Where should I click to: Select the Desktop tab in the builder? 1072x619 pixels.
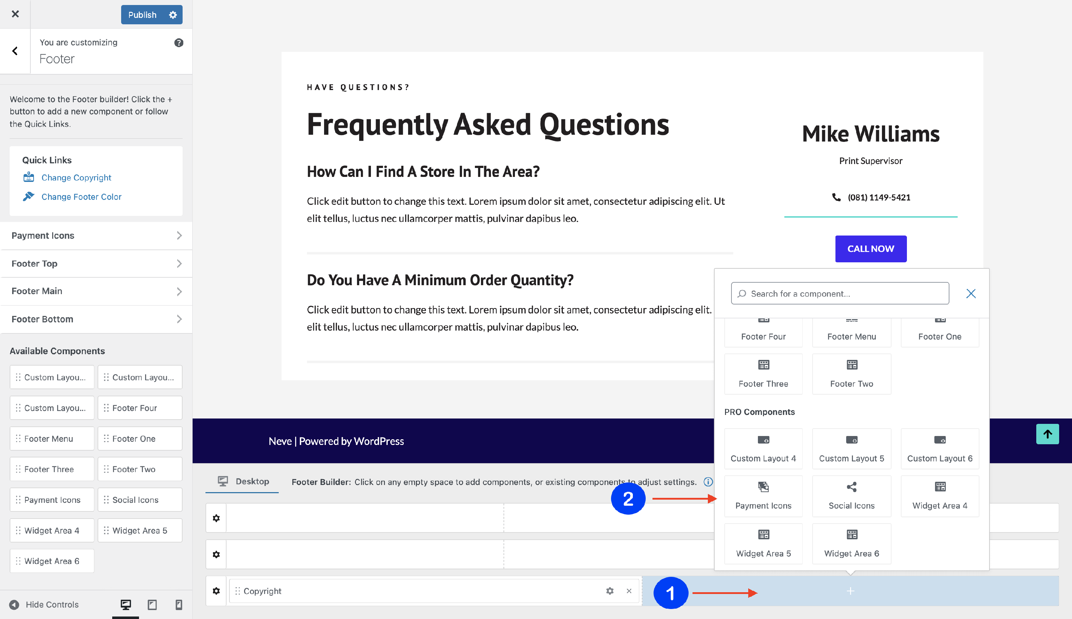(243, 481)
